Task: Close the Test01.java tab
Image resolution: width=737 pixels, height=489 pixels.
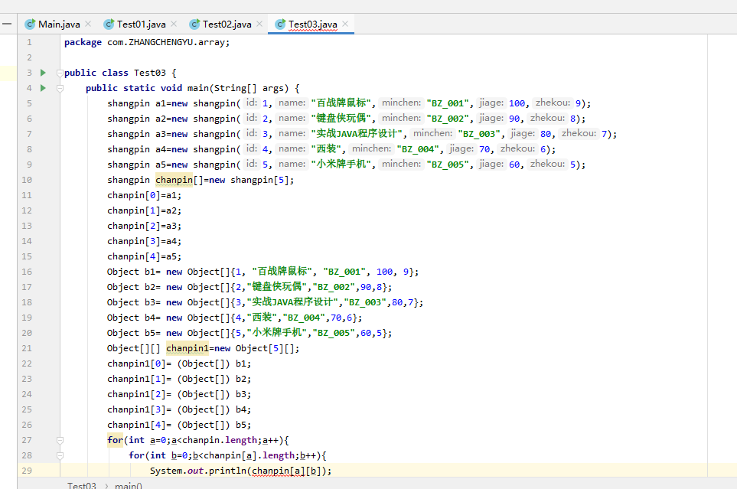Action: (174, 24)
